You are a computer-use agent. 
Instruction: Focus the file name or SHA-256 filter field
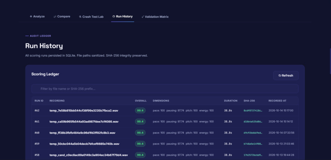[165, 89]
